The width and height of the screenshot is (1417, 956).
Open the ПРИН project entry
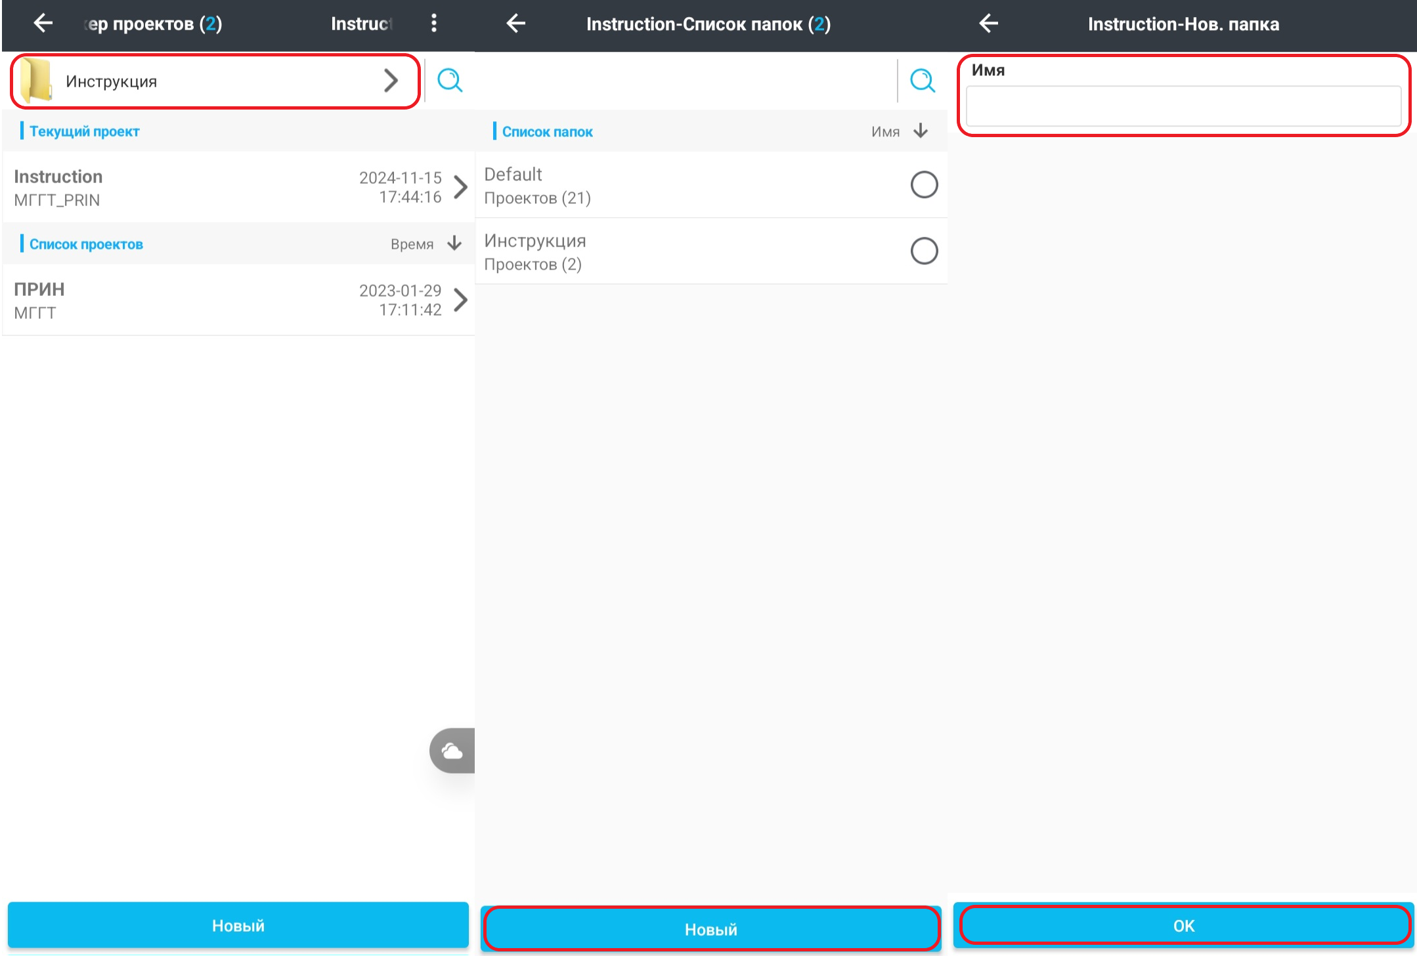click(x=461, y=300)
